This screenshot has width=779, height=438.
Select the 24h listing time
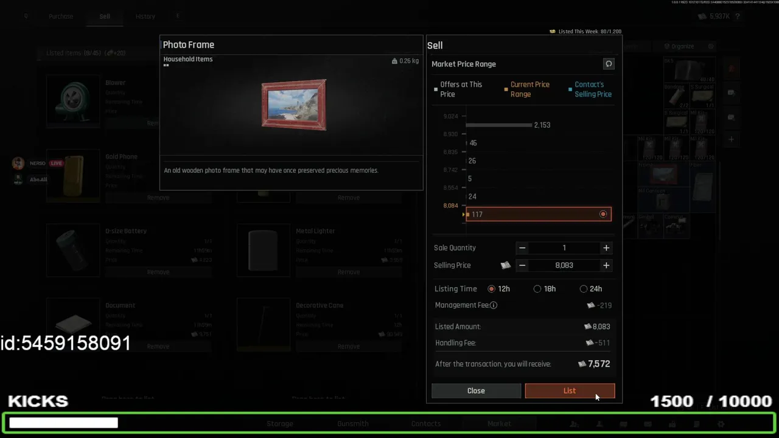(591, 289)
